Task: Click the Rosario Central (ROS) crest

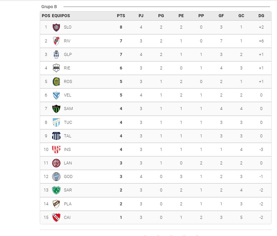Action: point(56,81)
